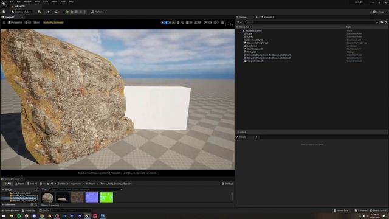Open the toolbar Settings menu
The width and height of the screenshot is (389, 219).
(379, 12)
